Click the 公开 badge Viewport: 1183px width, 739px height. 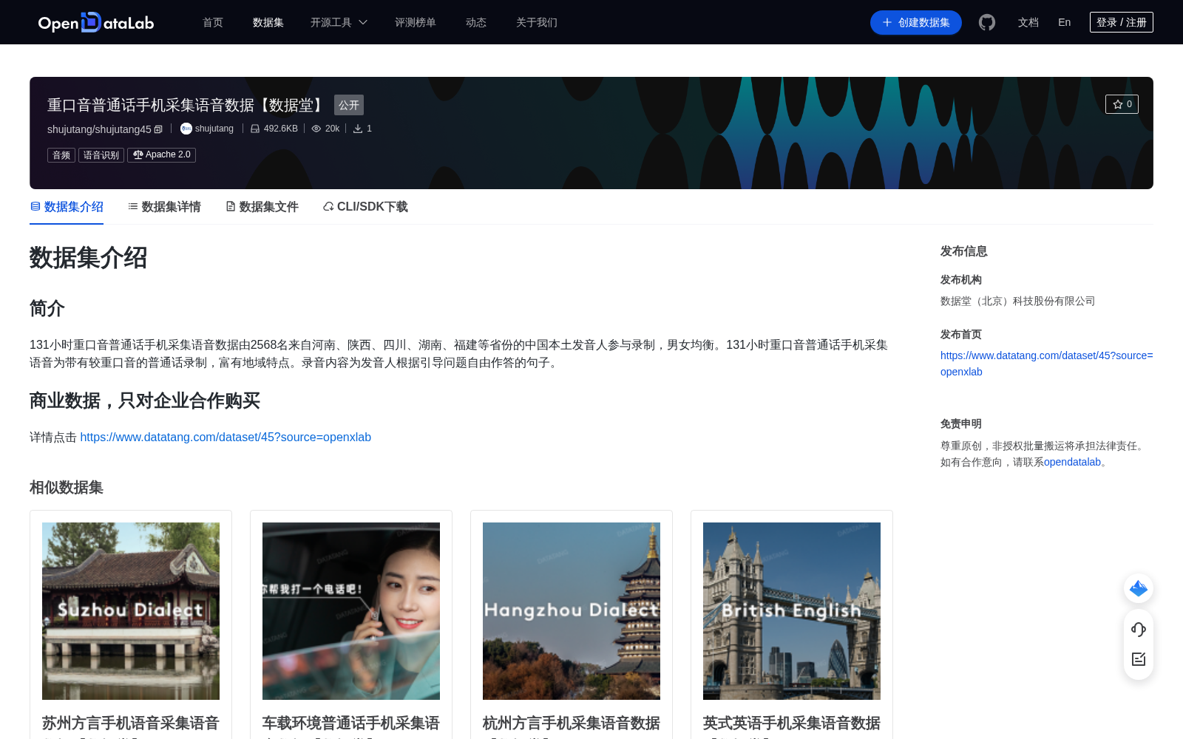click(x=349, y=105)
